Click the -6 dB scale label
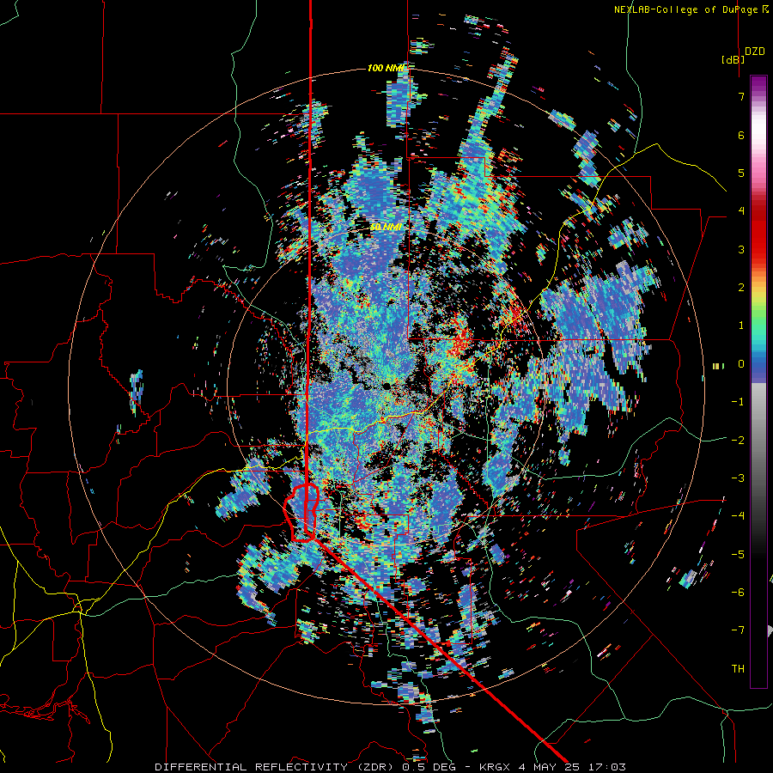This screenshot has height=773, width=773. click(x=738, y=592)
